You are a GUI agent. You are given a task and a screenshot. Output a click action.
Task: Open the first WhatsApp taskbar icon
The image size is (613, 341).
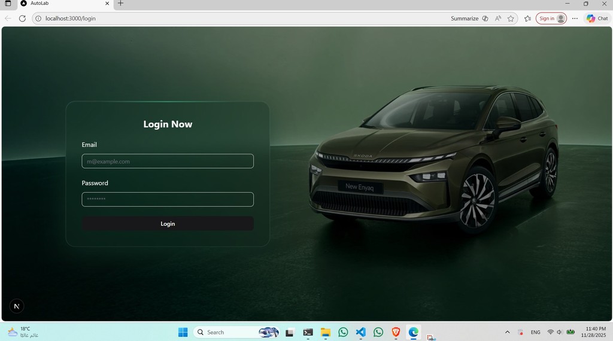click(x=343, y=333)
